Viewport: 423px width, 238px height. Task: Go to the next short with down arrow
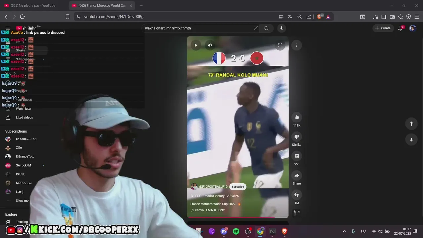click(411, 139)
